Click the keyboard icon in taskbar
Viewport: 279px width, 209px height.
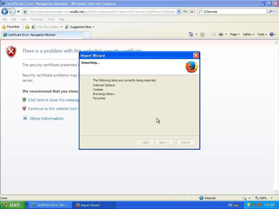pyautogui.click(x=236, y=205)
